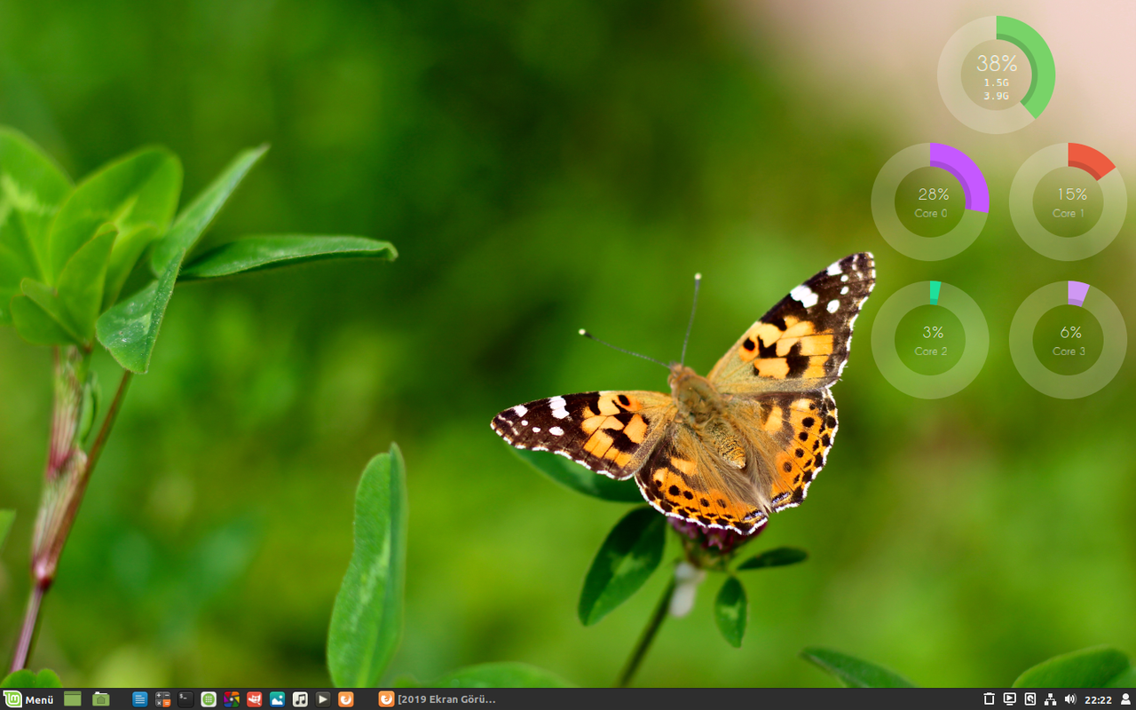
Task: Open the network connections tray icon
Action: click(1050, 699)
